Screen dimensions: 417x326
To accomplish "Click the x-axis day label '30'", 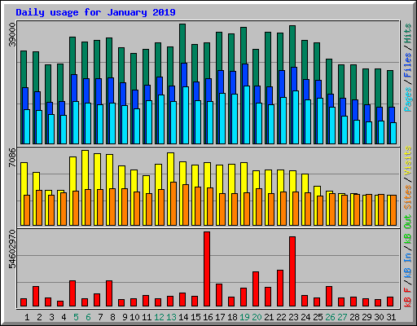I will tap(379, 317).
